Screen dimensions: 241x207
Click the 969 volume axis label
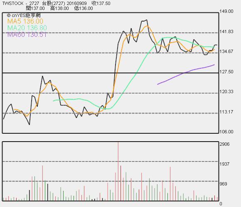[x=223, y=184]
